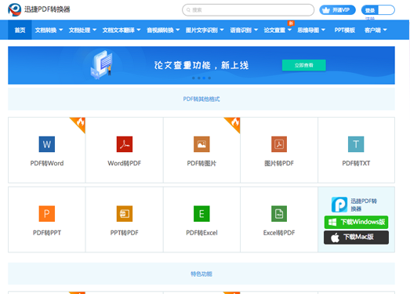This screenshot has height=294, width=410.
Task: Click the 登录 button
Action: pos(370,10)
